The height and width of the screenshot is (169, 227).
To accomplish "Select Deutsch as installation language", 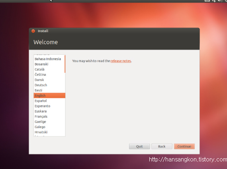I will point(49,85).
